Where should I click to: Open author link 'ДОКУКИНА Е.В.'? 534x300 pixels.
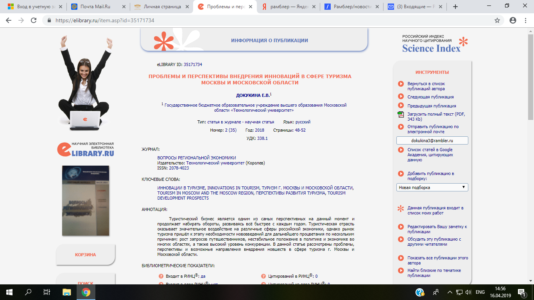pos(253,95)
